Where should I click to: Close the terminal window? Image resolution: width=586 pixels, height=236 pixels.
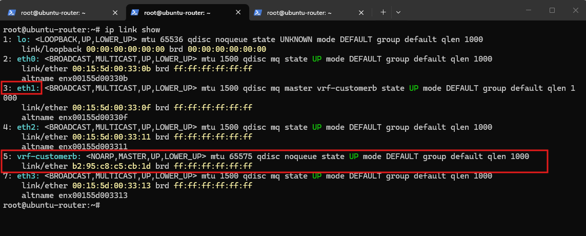pyautogui.click(x=576, y=10)
